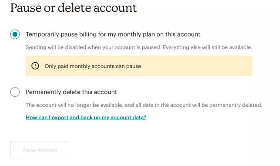The width and height of the screenshot is (280, 166).
Task: Click the exclamation warning icon
Action: click(35, 66)
